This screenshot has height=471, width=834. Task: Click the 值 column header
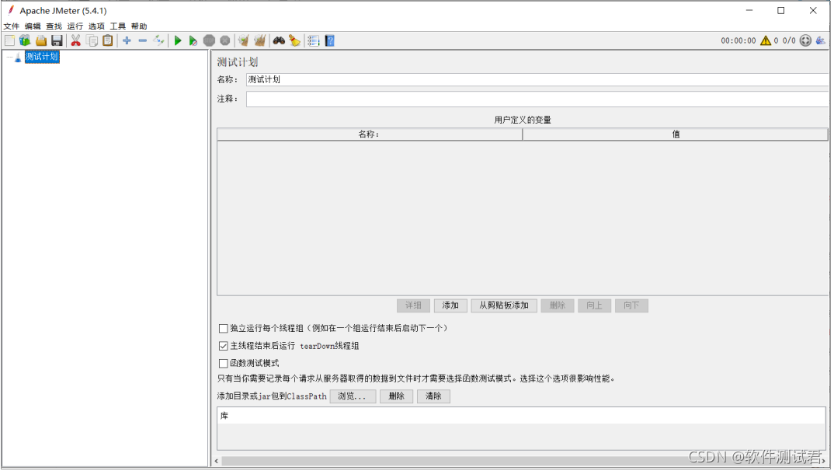tap(675, 134)
